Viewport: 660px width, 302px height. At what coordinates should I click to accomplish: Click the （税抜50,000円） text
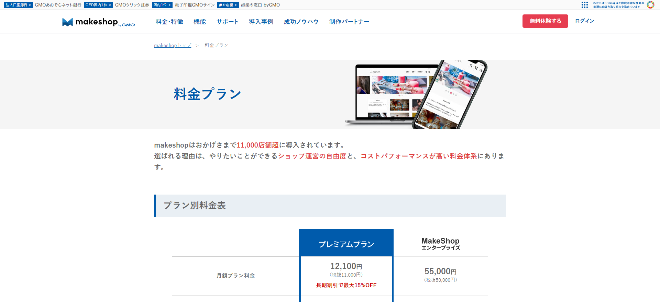tap(441, 280)
